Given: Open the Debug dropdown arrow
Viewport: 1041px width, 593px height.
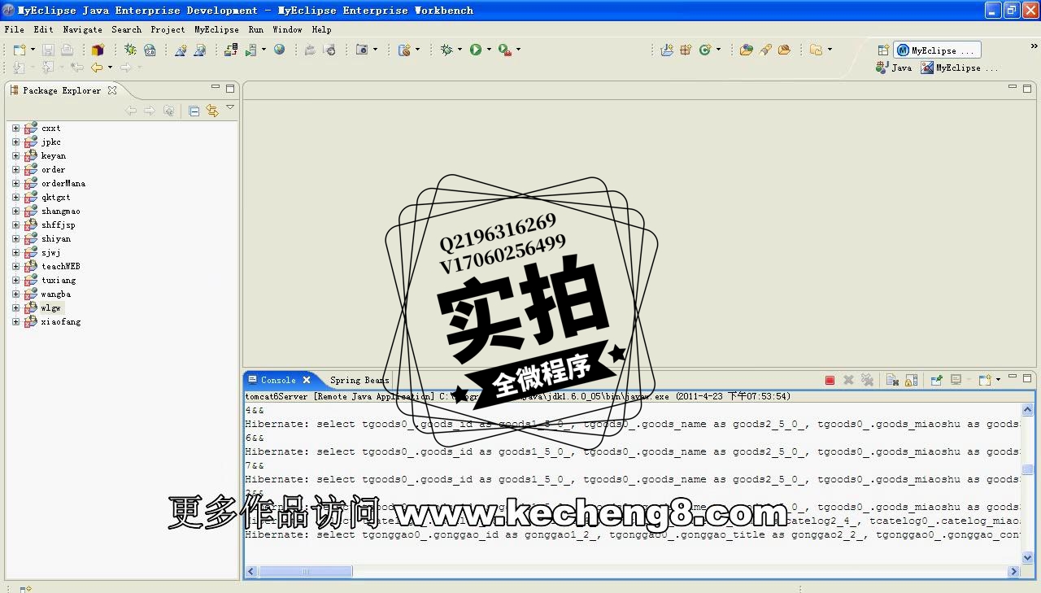Looking at the screenshot, I should point(460,50).
